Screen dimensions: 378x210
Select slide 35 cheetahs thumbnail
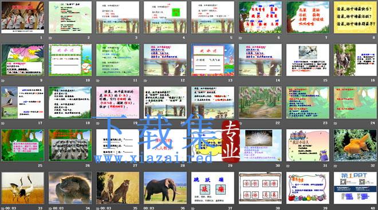coord(117,188)
